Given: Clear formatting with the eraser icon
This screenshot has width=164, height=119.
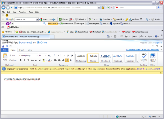Looking at the screenshot, I should coord(49,56).
